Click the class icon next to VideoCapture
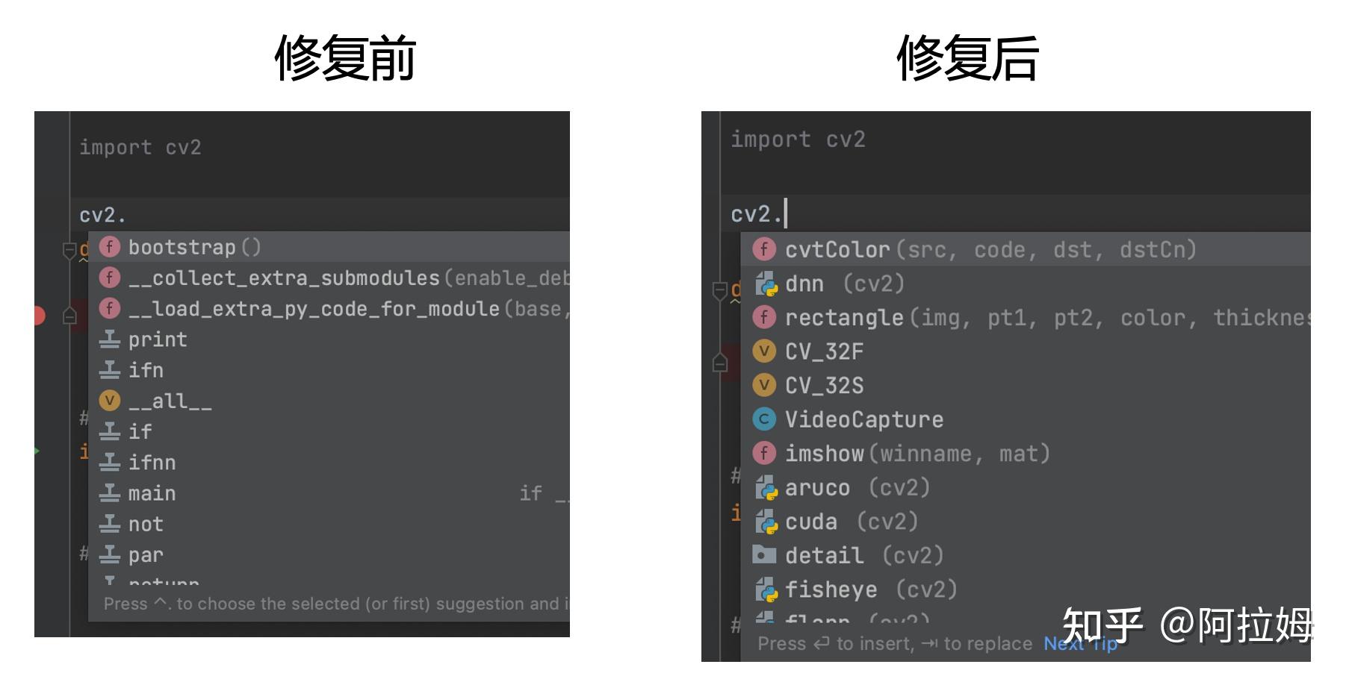 [x=764, y=419]
